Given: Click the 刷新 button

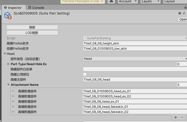Looking at the screenshot, I should click(32, 27).
